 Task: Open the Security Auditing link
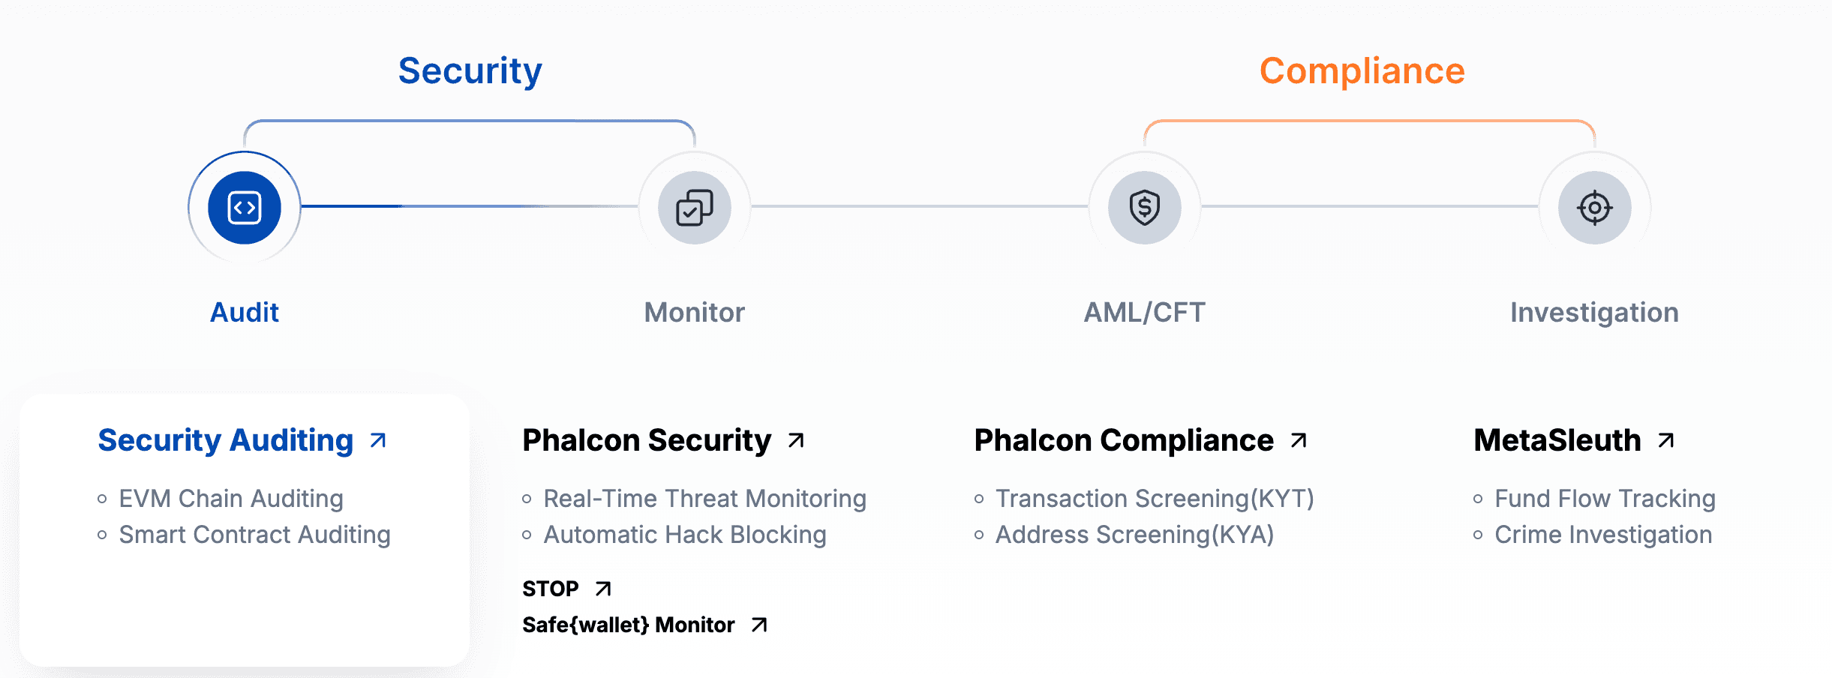tap(226, 440)
